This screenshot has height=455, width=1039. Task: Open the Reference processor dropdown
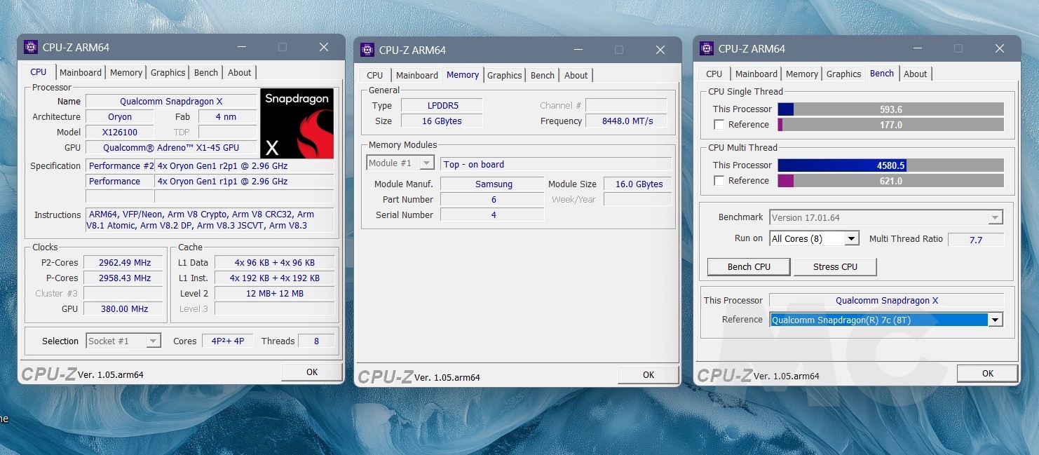[x=886, y=320]
